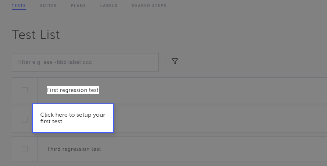Click blank space in First regression test row

tap(209, 90)
